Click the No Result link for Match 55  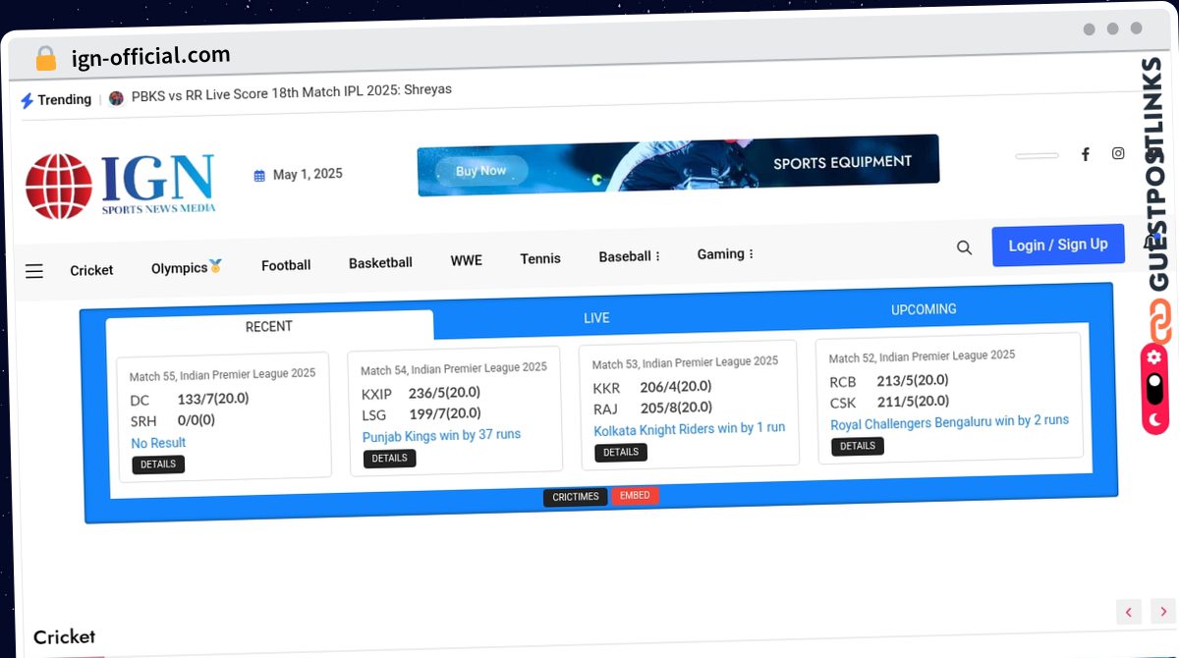(158, 443)
